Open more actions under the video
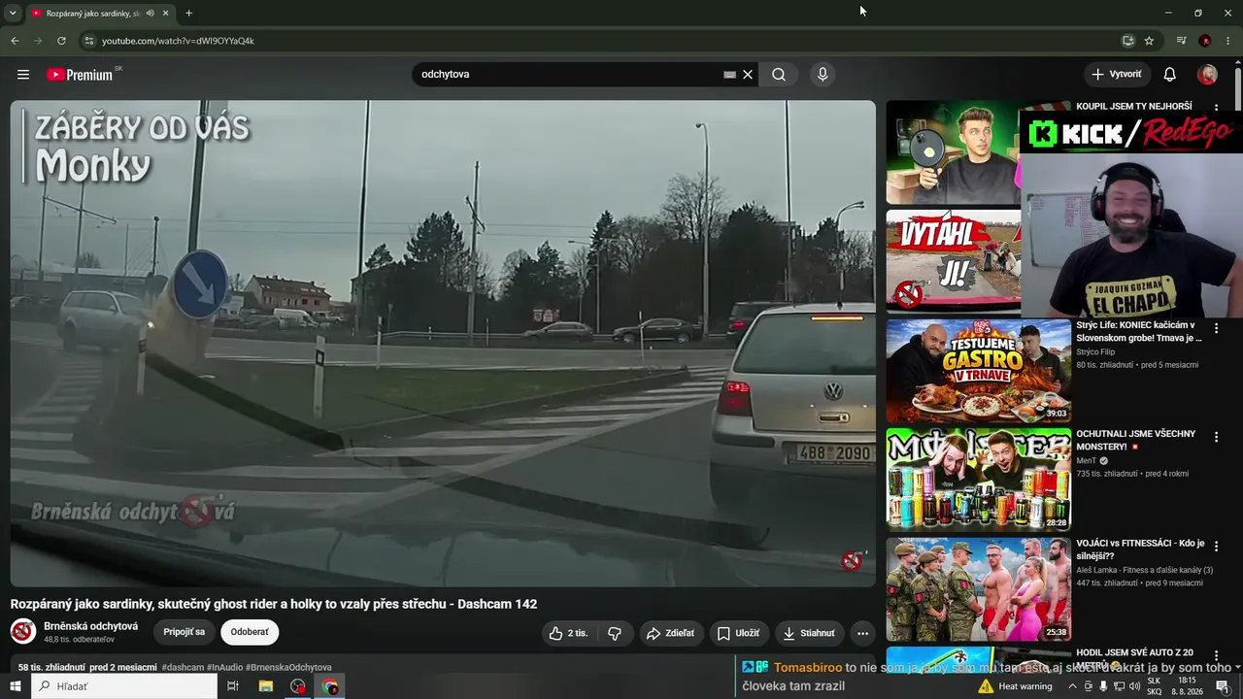The image size is (1243, 699). click(862, 633)
